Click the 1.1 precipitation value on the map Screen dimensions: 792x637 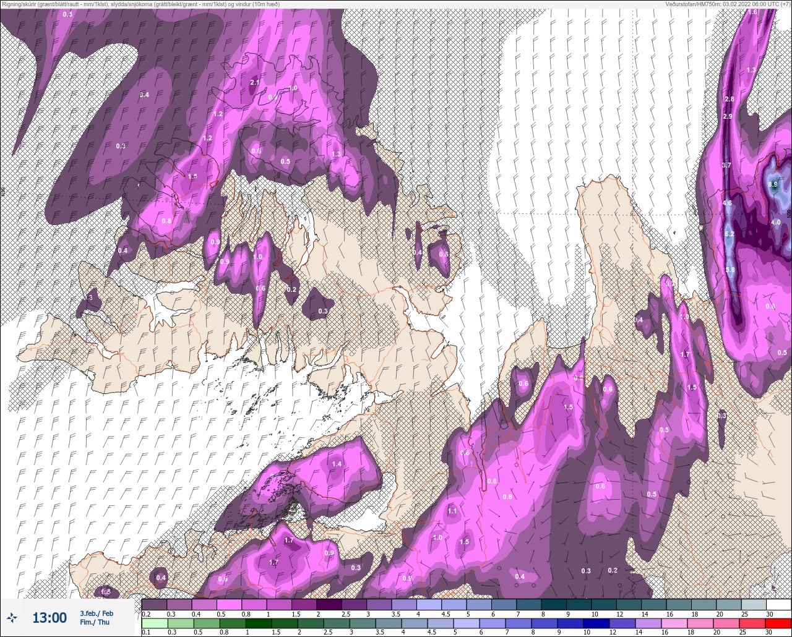point(452,511)
